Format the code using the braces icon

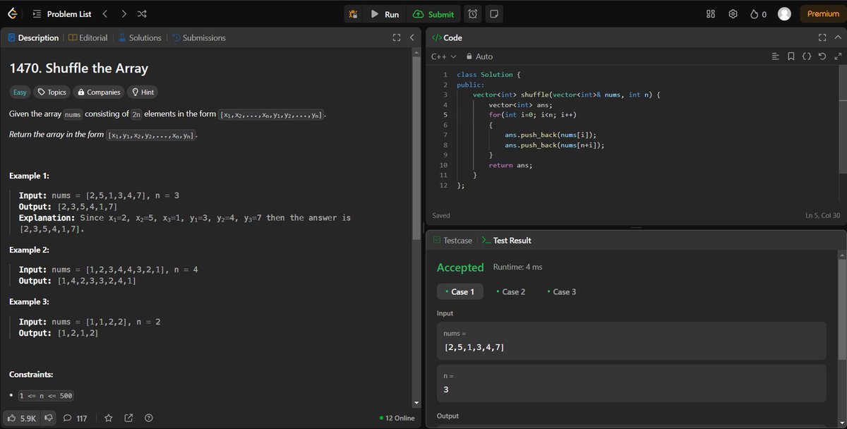click(807, 56)
